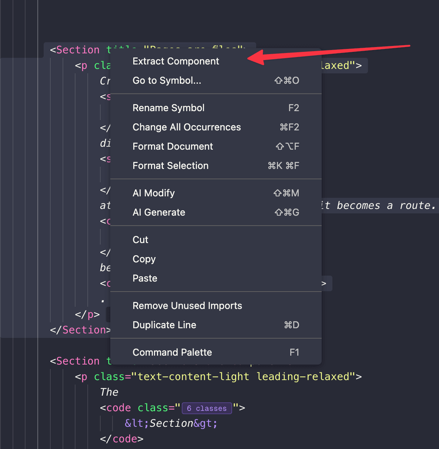This screenshot has height=449, width=439.
Task: Open Go to Symbol...
Action: click(x=167, y=80)
